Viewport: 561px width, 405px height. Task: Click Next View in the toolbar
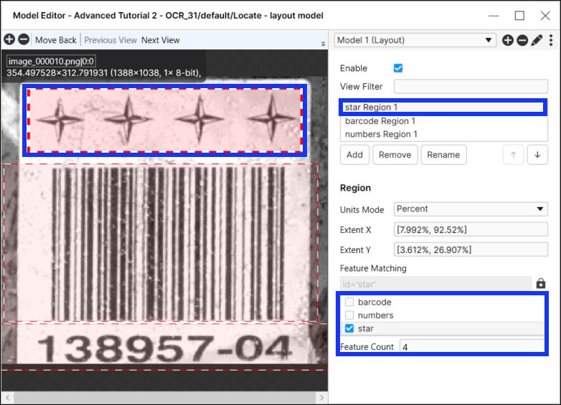[161, 40]
